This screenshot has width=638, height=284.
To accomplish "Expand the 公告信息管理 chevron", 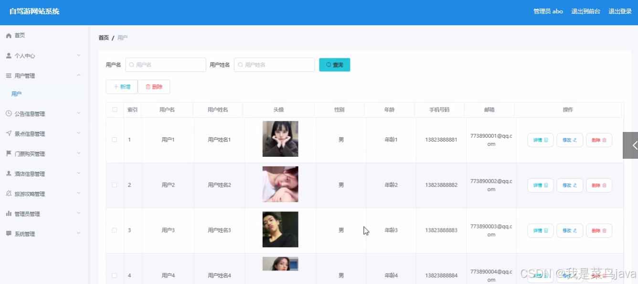I will pyautogui.click(x=79, y=114).
